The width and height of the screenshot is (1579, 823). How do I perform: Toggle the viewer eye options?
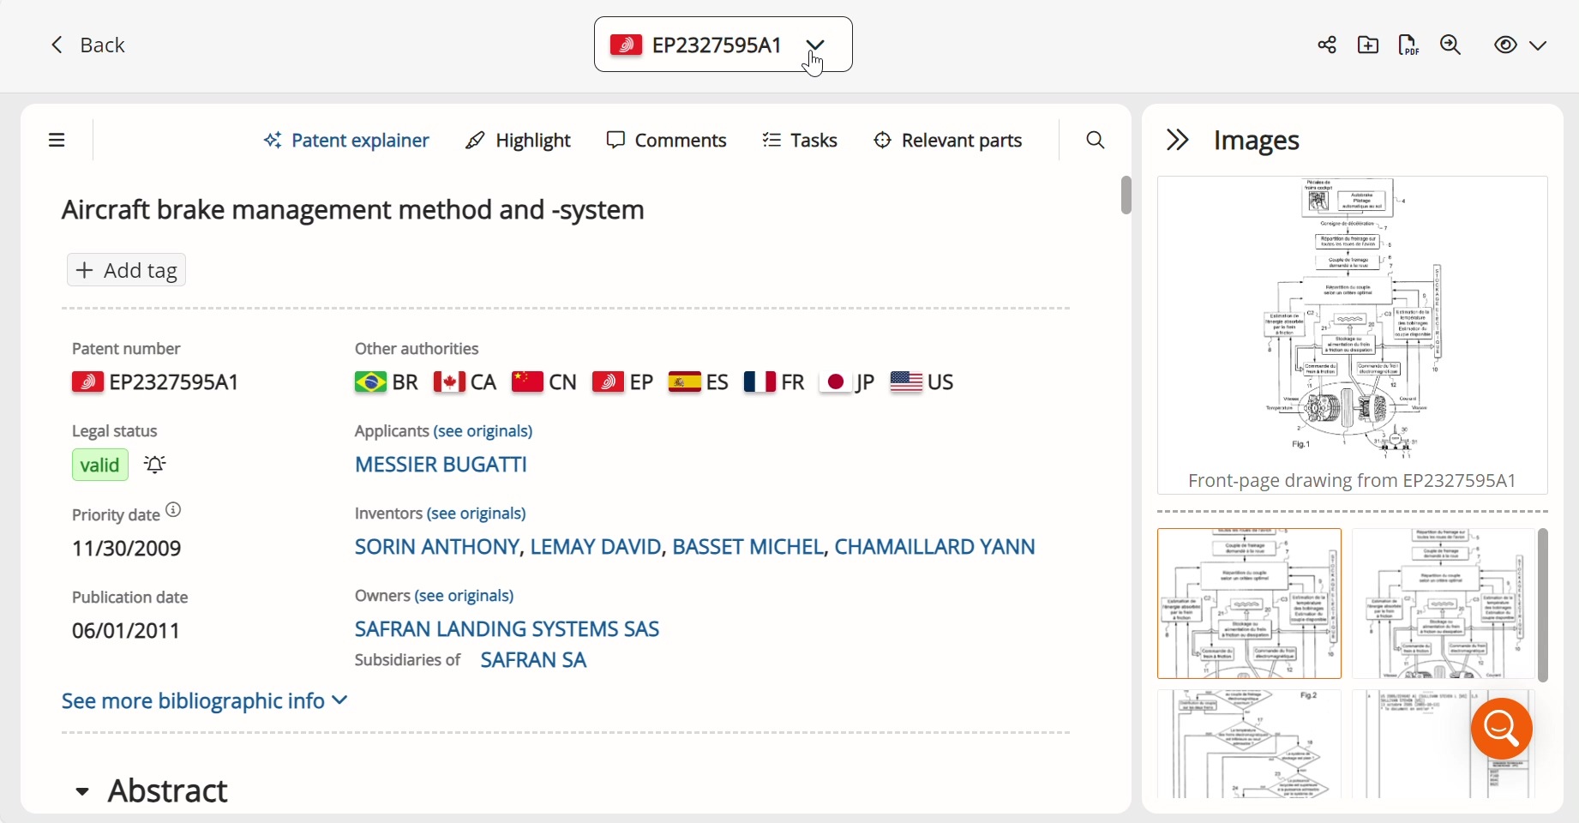pyautogui.click(x=1504, y=45)
